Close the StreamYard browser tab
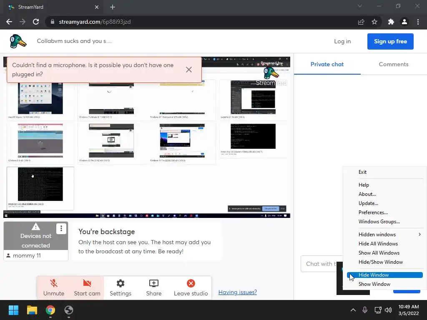Viewport: 427px width, 320px height. coord(97,7)
